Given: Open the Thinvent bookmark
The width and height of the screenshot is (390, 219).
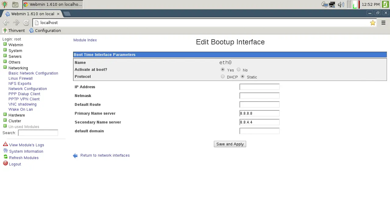Looking at the screenshot, I should (14, 31).
